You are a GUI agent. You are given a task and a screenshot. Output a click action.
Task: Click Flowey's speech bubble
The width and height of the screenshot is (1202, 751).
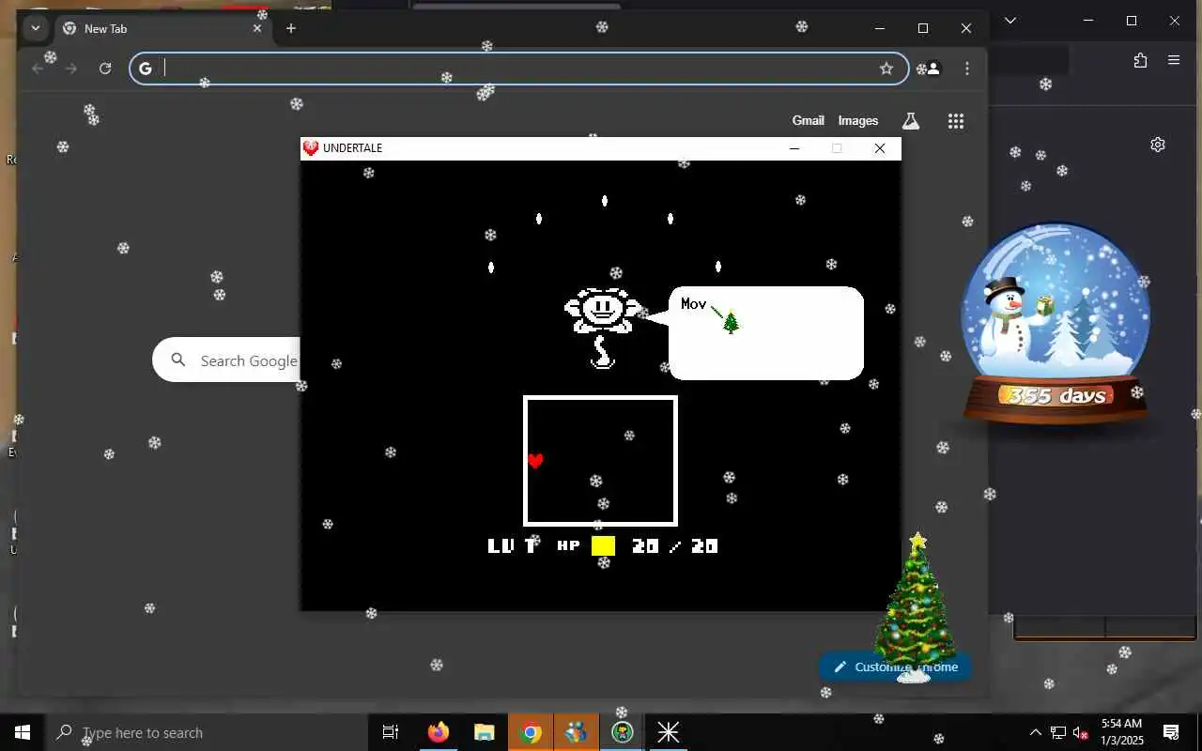[765, 333]
